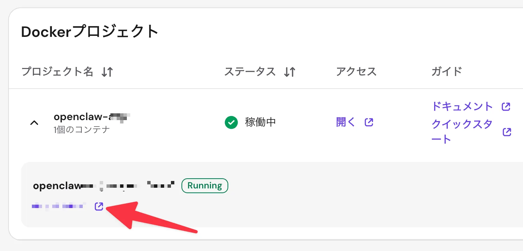Select the アクセス column header
Screen dimensions: 523x251
pyautogui.click(x=356, y=71)
